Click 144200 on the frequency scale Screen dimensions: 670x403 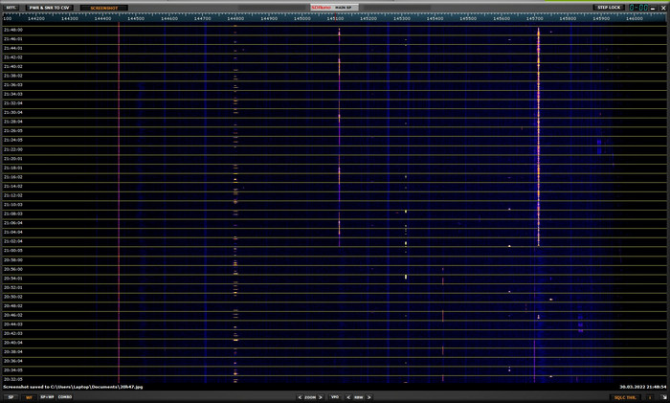tap(36, 18)
